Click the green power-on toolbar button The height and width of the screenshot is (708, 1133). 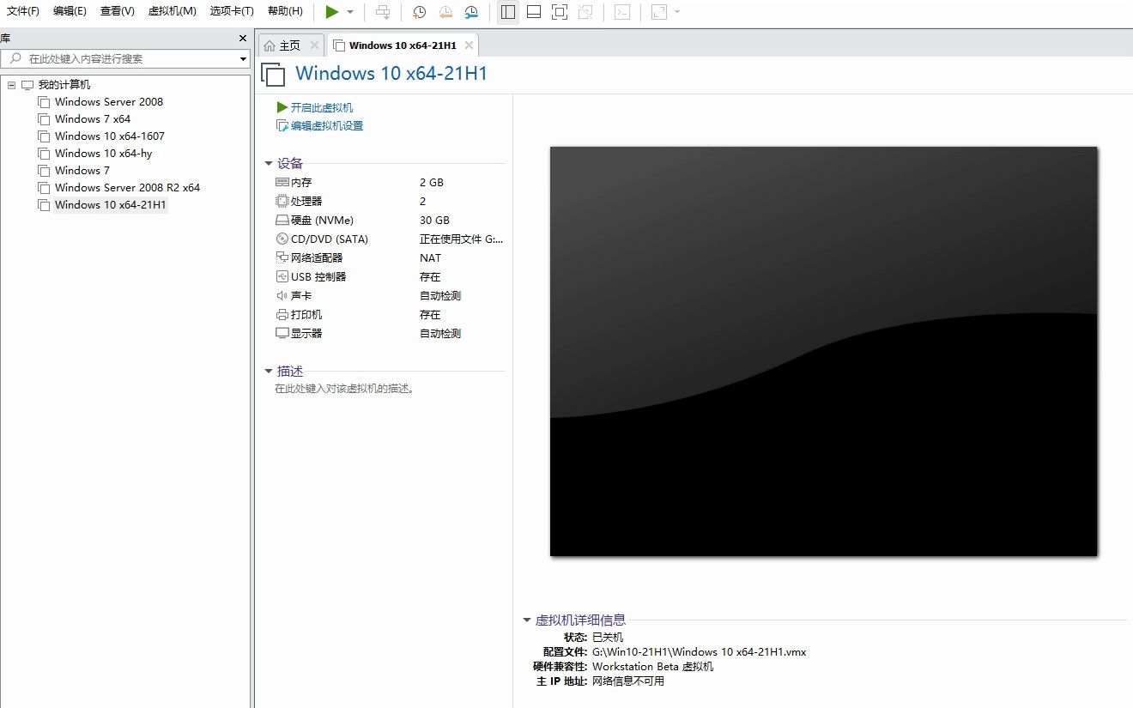[333, 12]
